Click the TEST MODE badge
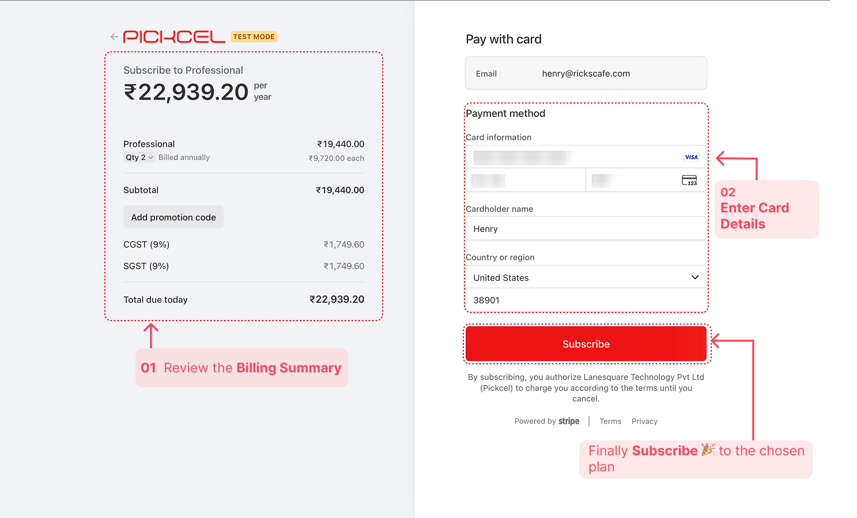857x518 pixels. (x=254, y=37)
